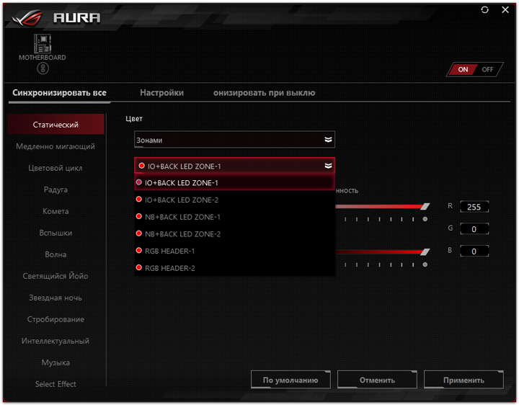Open the shutdown sync tab
This screenshot has height=405, width=519.
point(264,93)
